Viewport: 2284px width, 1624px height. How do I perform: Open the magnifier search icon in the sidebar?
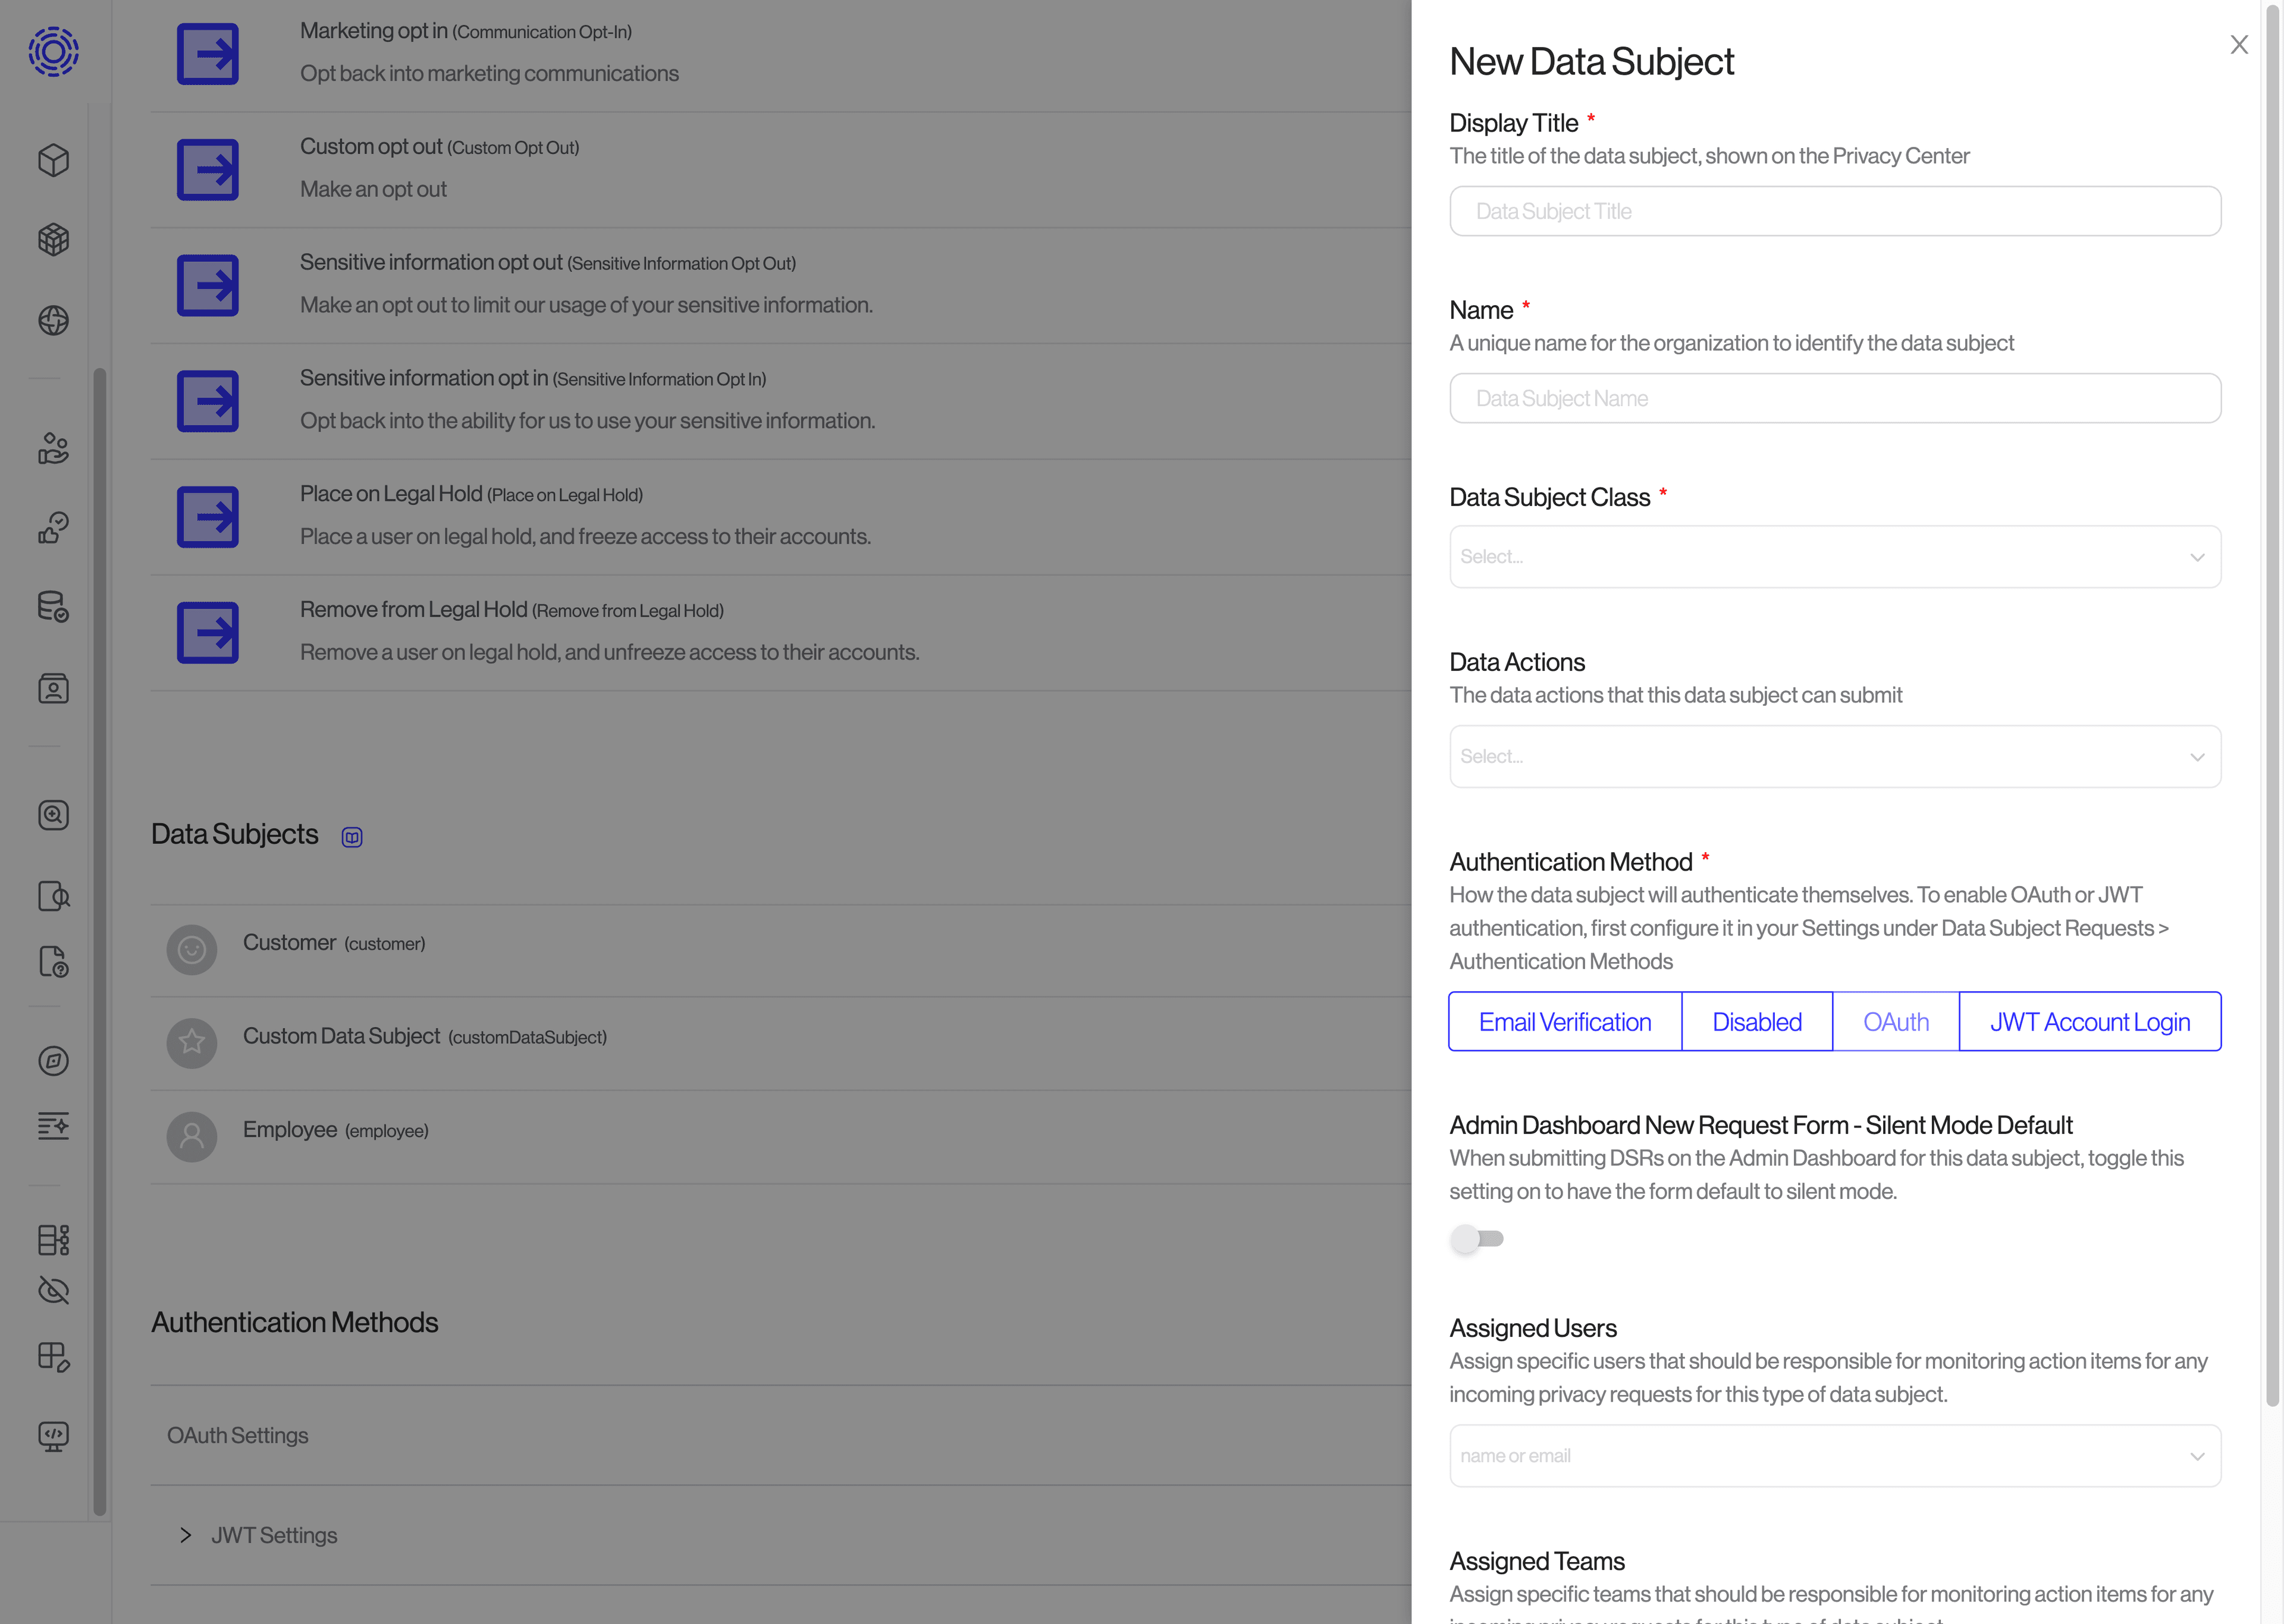tap(53, 814)
